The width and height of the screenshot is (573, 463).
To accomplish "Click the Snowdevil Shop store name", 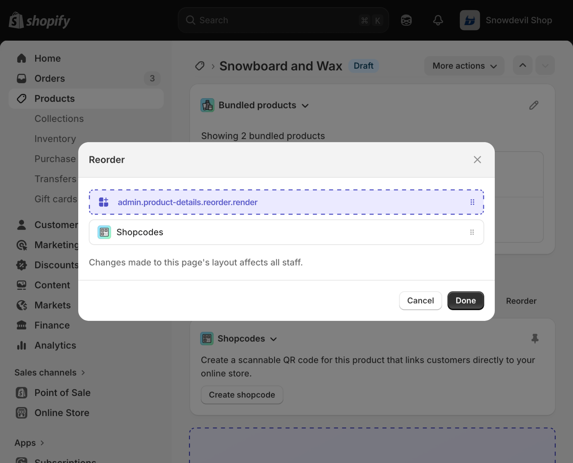I will pyautogui.click(x=519, y=20).
